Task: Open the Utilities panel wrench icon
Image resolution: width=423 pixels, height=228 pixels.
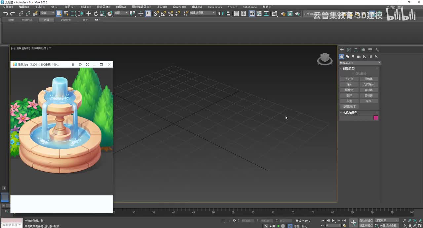Action: tap(377, 50)
